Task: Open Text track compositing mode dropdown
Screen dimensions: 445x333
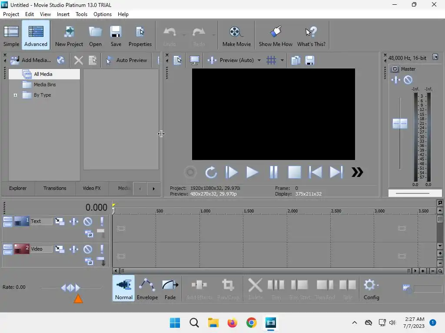Action: click(89, 234)
